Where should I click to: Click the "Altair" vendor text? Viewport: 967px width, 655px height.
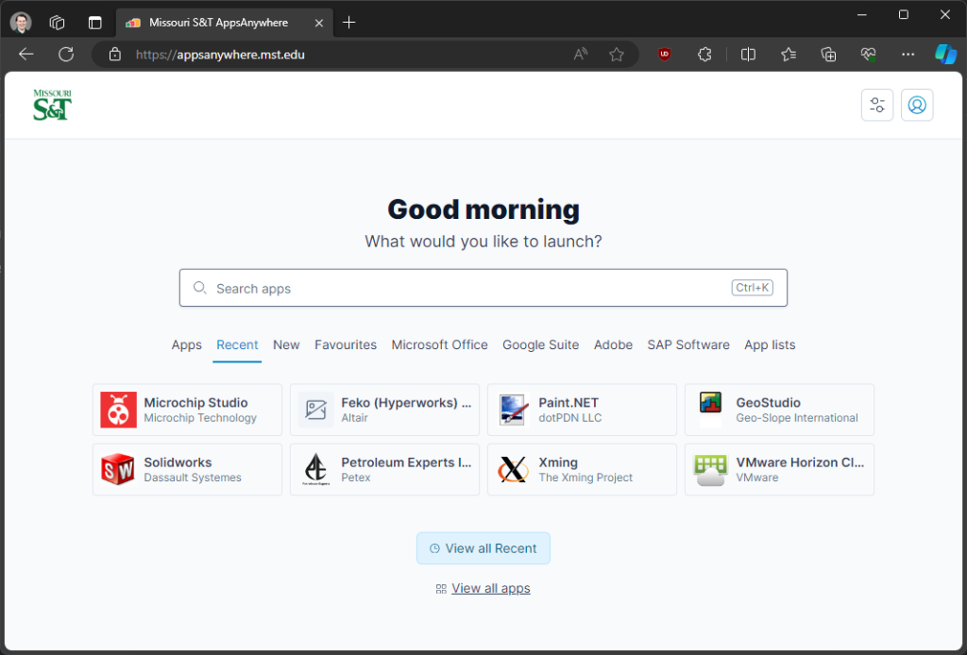pos(355,418)
